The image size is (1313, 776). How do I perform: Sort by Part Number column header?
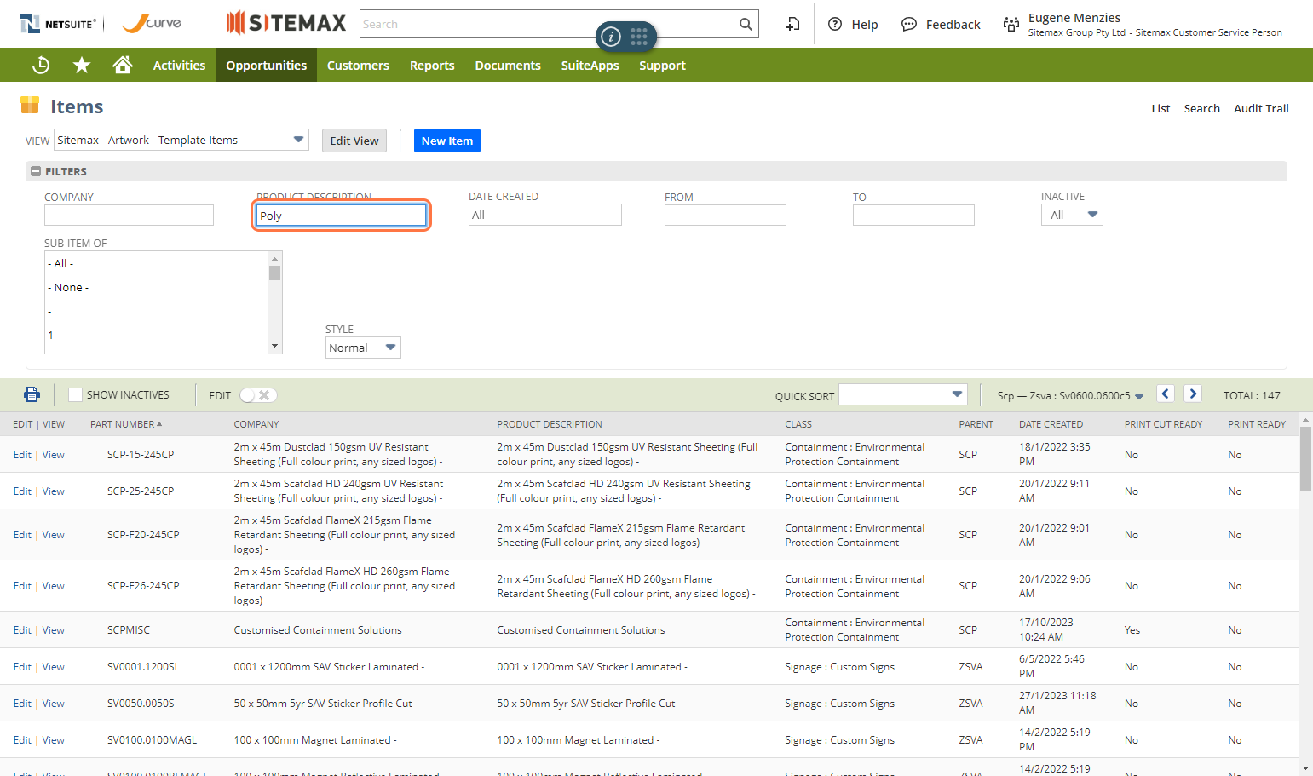point(126,424)
